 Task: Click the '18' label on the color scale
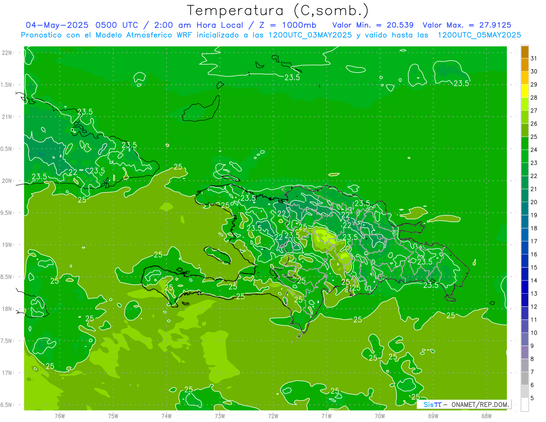click(x=534, y=228)
